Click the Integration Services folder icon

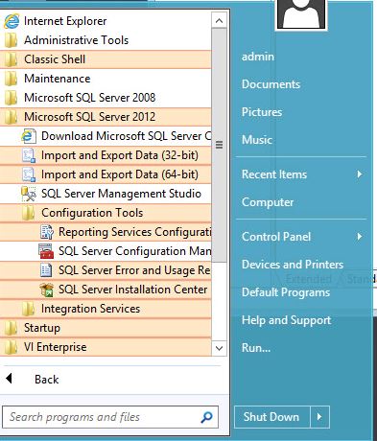[29, 309]
